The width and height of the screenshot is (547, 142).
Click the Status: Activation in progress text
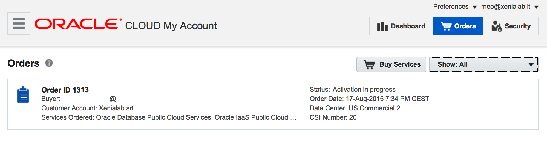click(x=353, y=90)
